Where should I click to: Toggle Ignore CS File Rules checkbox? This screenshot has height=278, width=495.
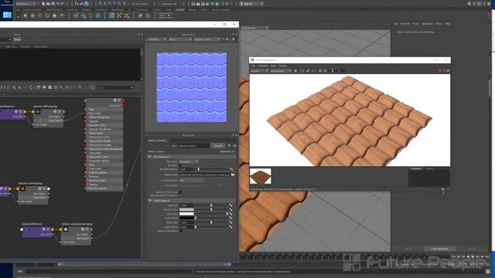[180, 192]
